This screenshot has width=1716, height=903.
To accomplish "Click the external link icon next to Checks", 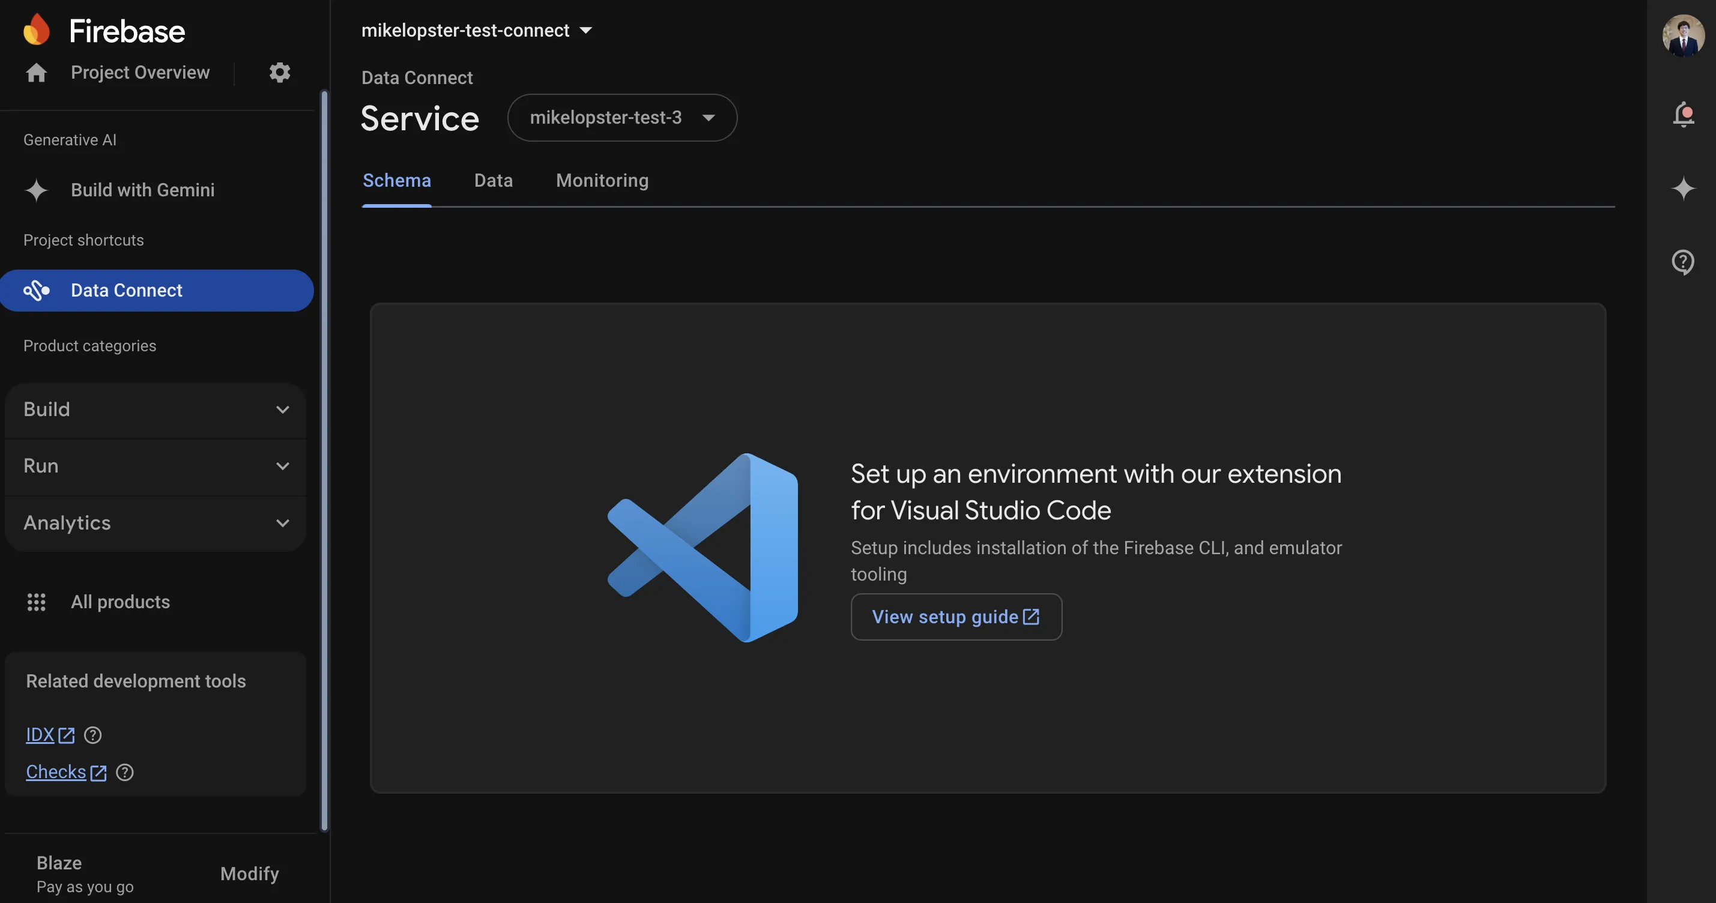I will click(x=98, y=773).
